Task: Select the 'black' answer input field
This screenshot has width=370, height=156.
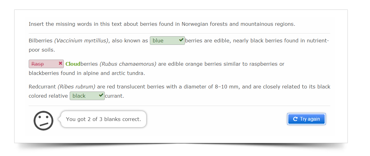Action: pyautogui.click(x=87, y=96)
